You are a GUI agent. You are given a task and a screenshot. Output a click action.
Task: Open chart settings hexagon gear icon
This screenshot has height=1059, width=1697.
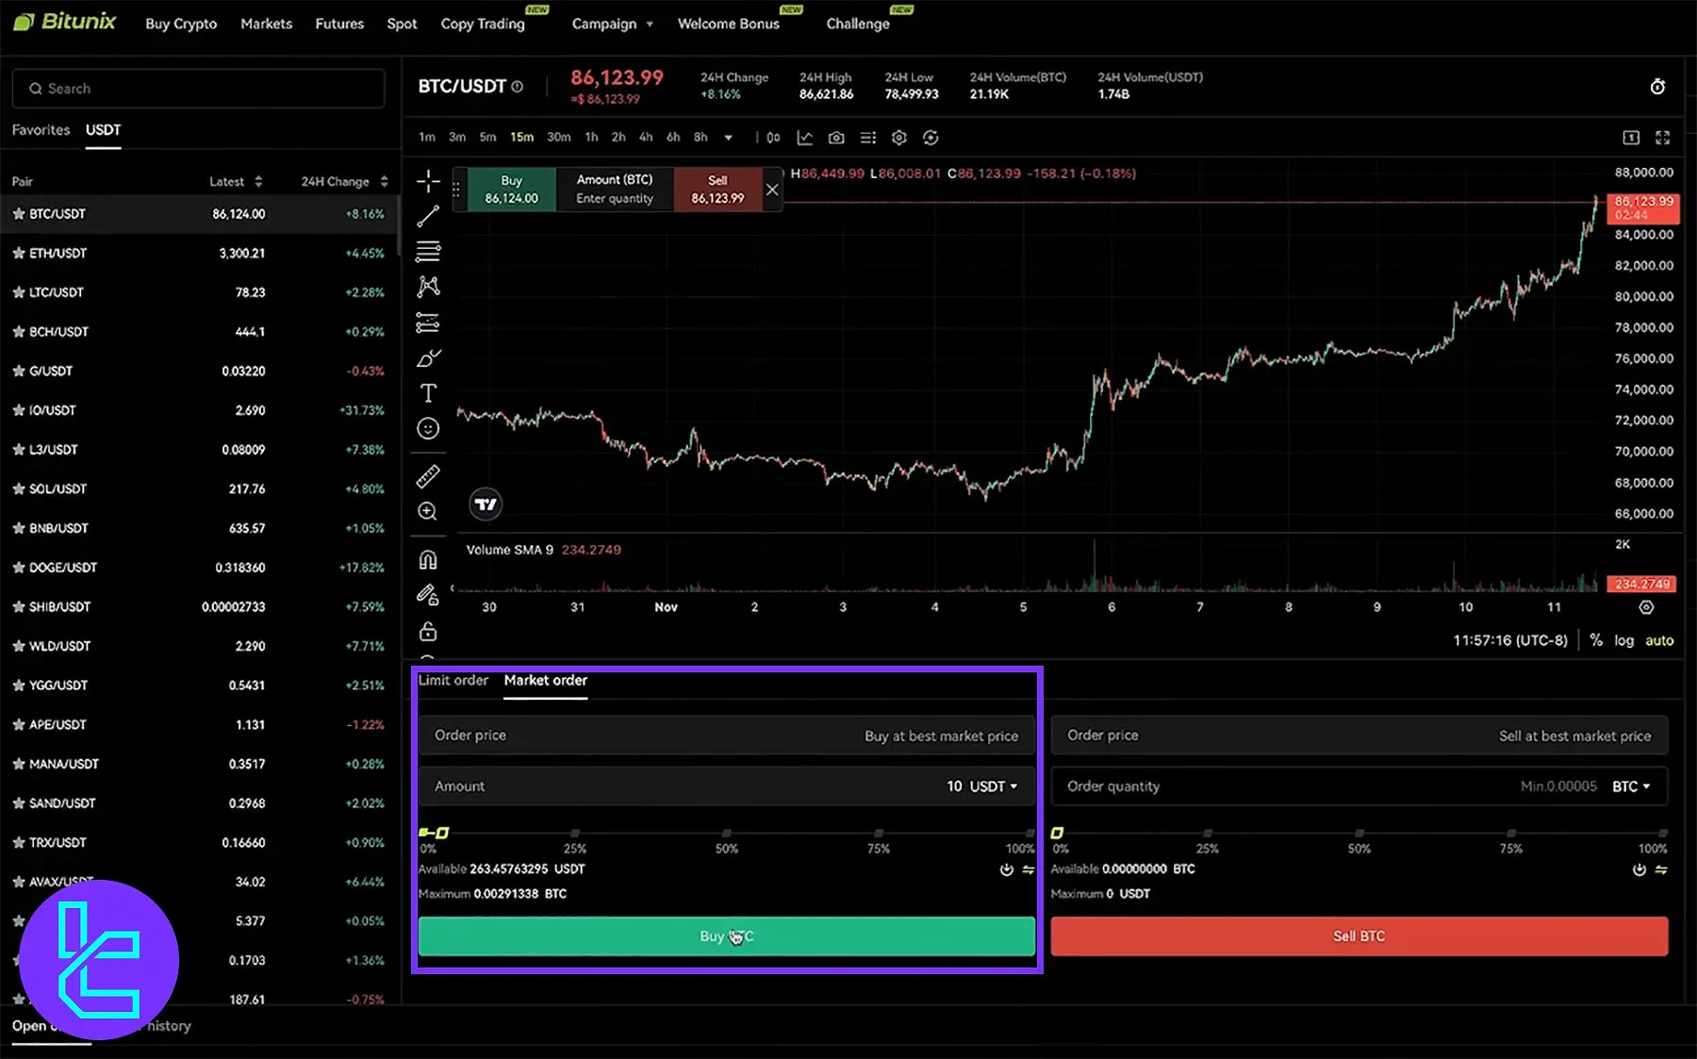click(x=899, y=138)
